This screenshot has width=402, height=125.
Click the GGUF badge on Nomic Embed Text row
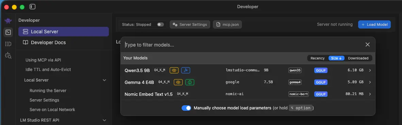pyautogui.click(x=321, y=94)
